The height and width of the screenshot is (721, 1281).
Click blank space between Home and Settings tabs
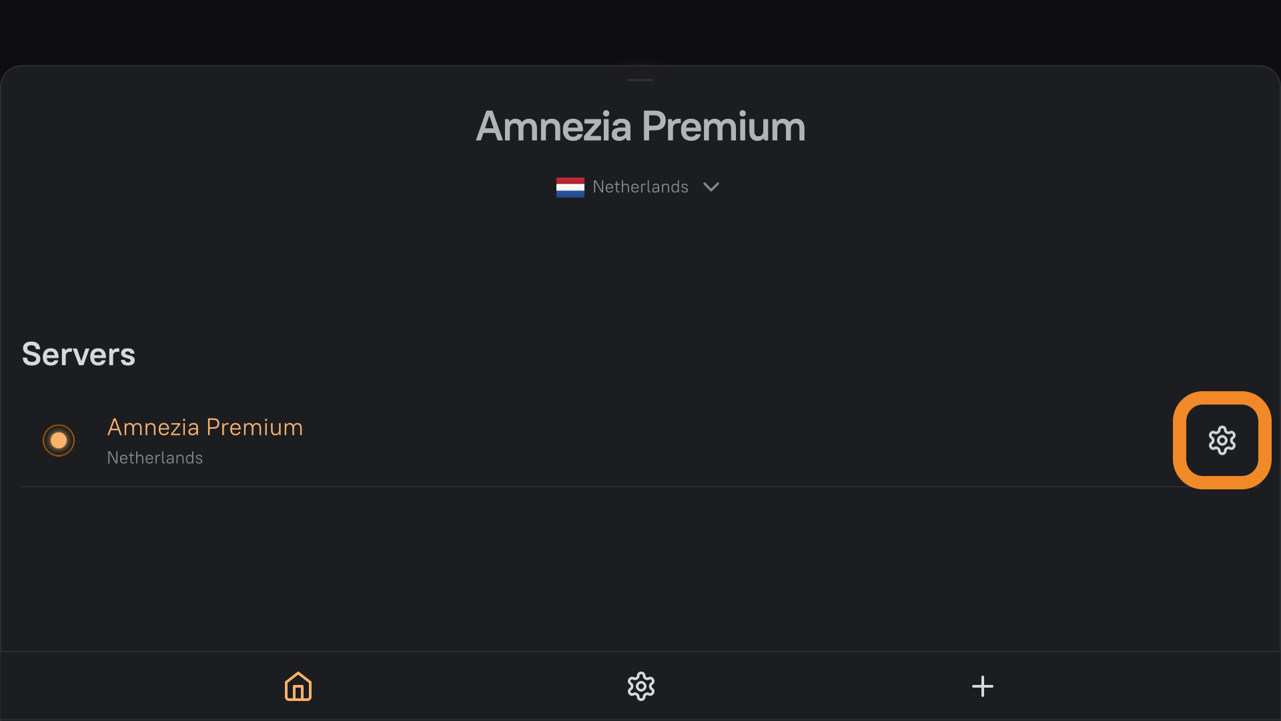coord(470,686)
